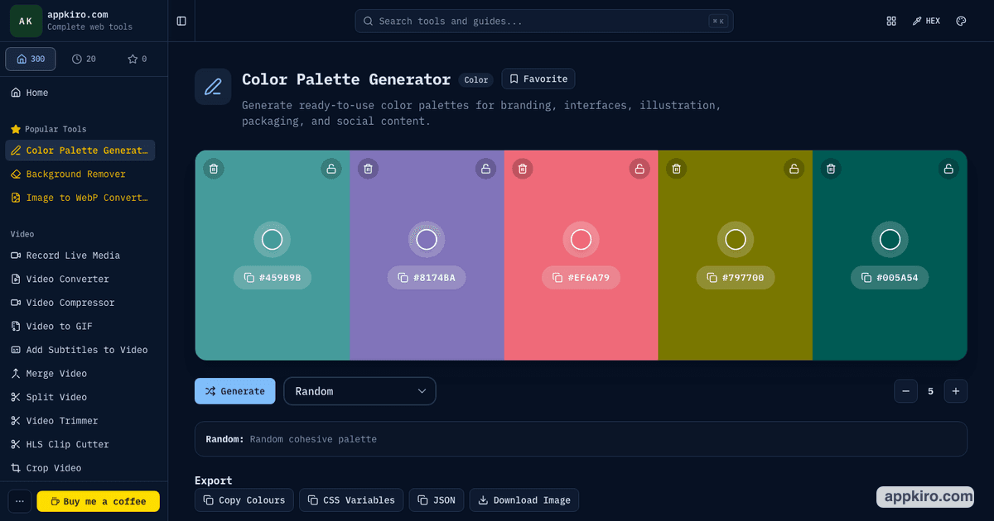Copy the #005A54 hex code
The height and width of the screenshot is (521, 994).
point(890,278)
